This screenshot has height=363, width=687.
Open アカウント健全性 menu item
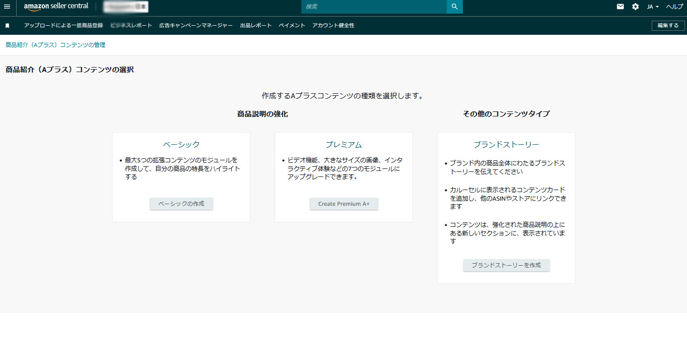(333, 25)
